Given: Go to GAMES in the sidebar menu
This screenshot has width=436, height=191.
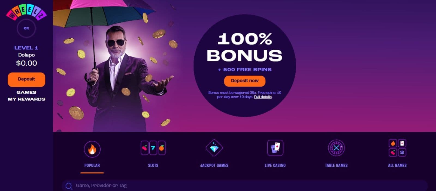Looking at the screenshot, I should coord(26,92).
